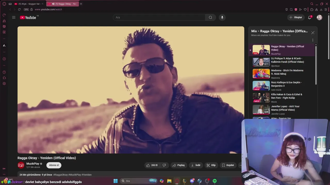This screenshot has height=185, width=330.
Task: Play Killa Hakan Fight Kulüp video
Action: (282, 98)
